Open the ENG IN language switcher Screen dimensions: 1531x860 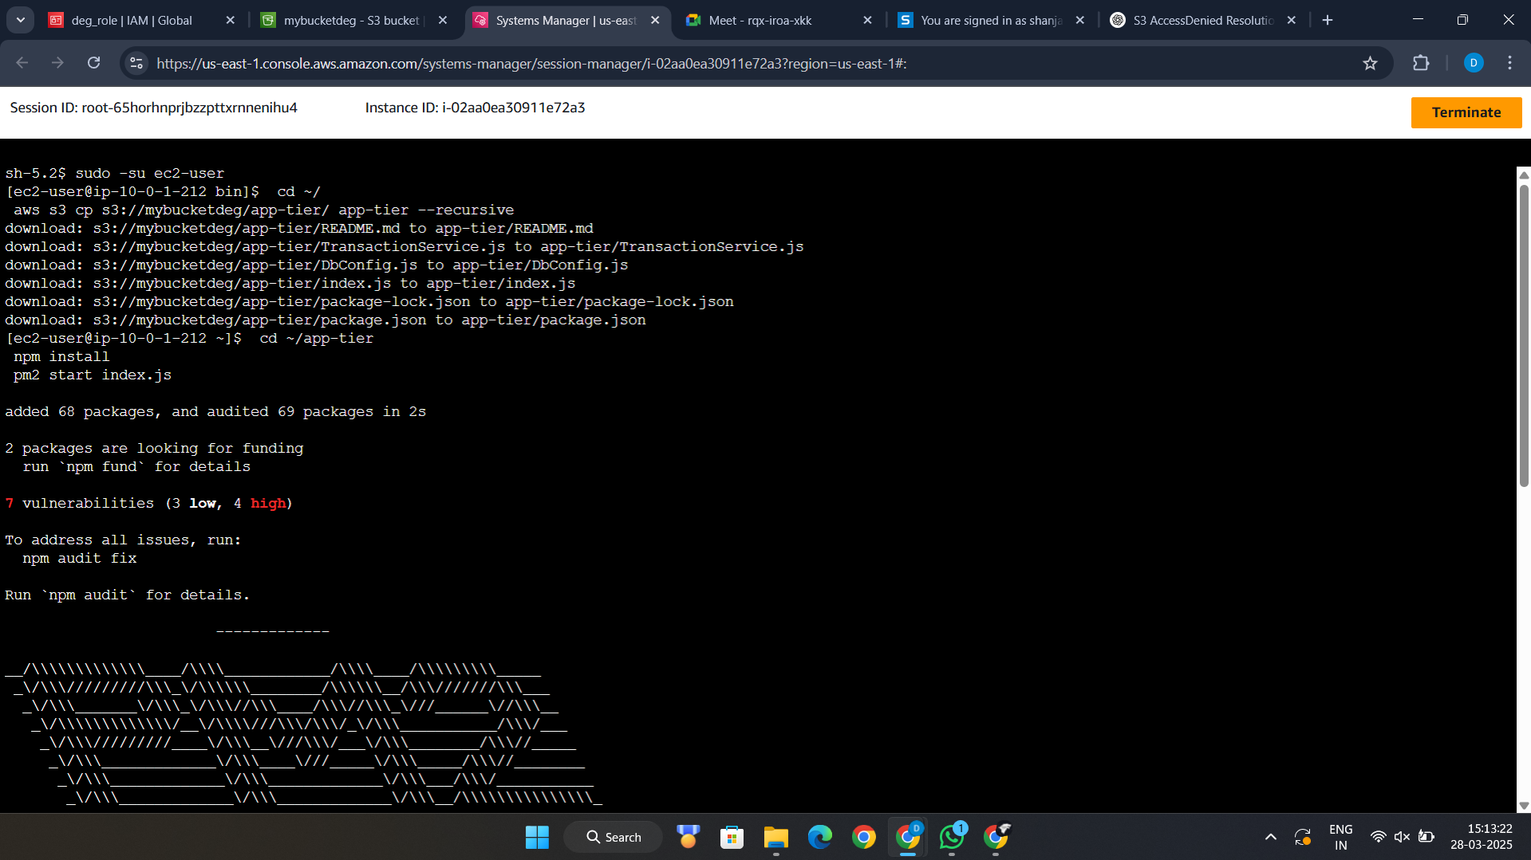click(x=1340, y=837)
